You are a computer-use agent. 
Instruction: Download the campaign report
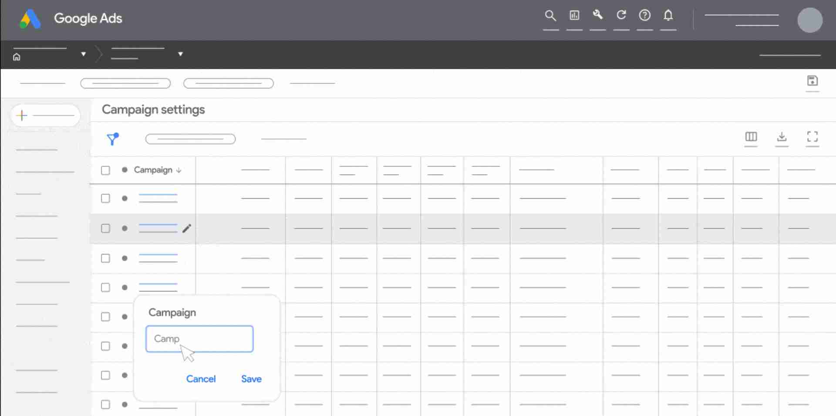point(782,139)
